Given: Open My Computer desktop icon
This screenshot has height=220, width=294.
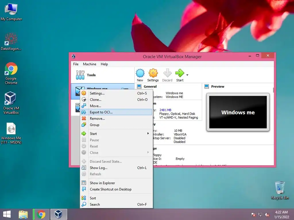Looking at the screenshot, I should [11, 12].
